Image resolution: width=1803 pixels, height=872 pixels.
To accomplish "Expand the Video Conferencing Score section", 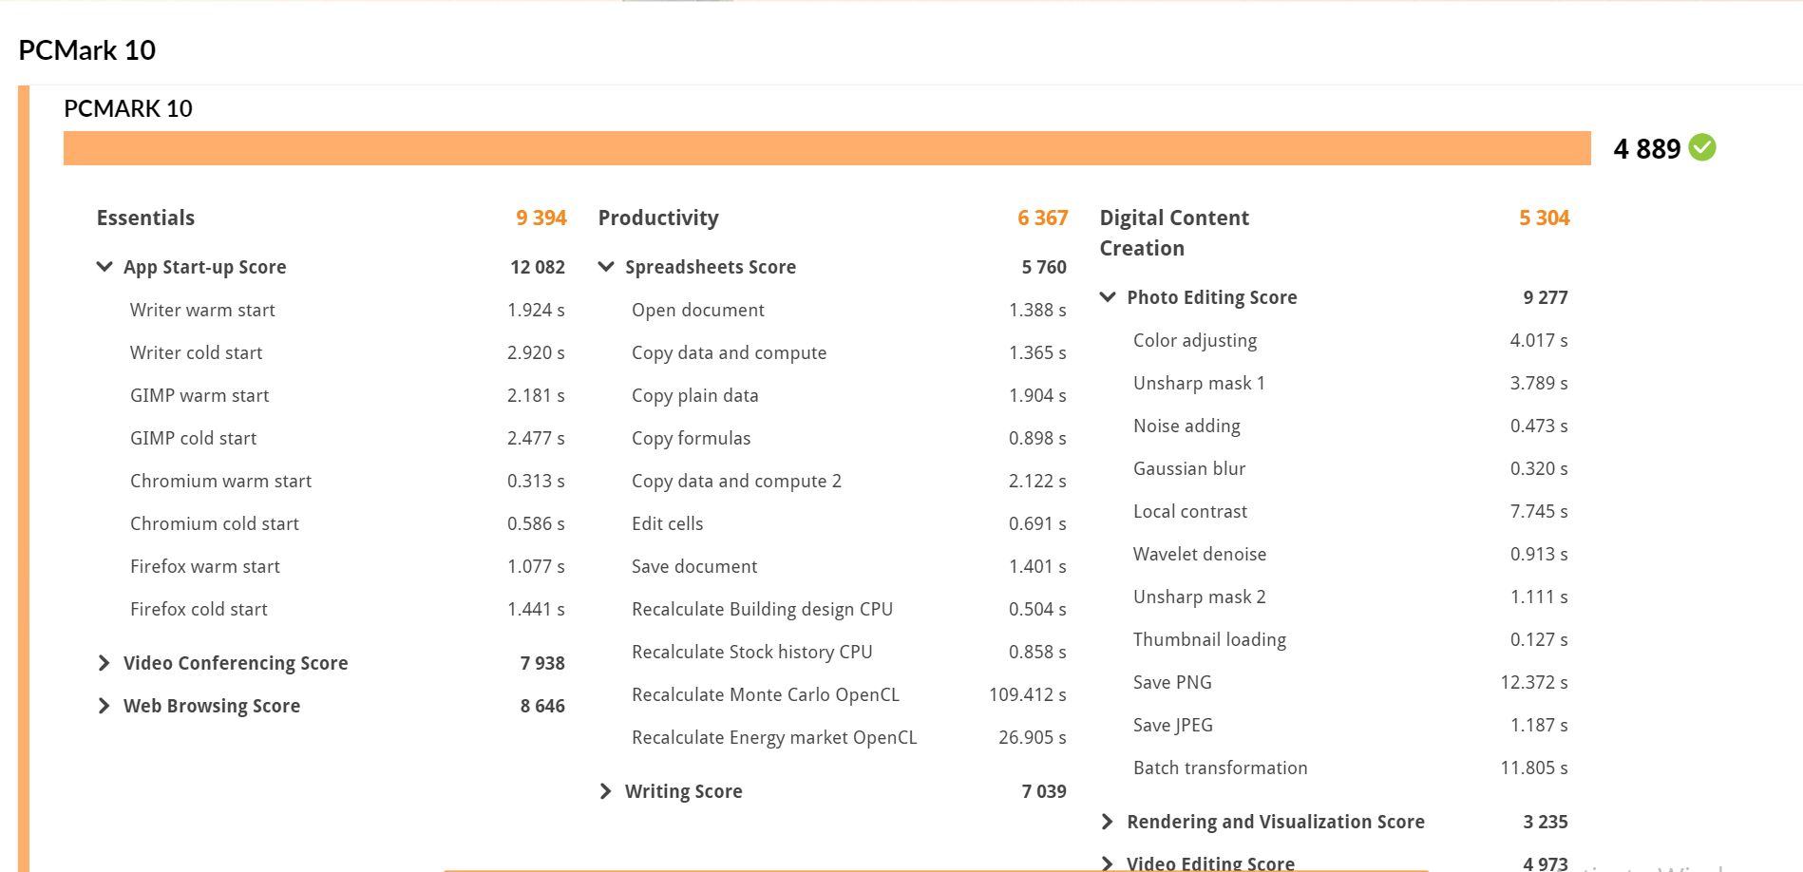I will (104, 663).
